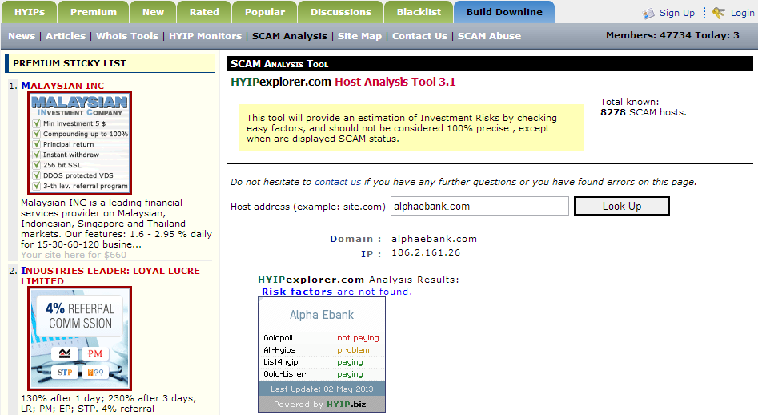Click 'Your site here for $660' link
Screen dimensions: 758x415
click(x=74, y=255)
